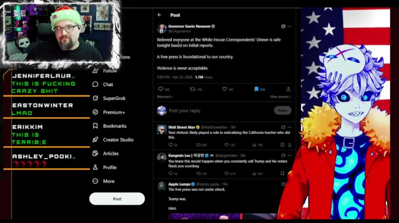More options on Kangmin Lee's comment
The image size is (399, 223).
[x=290, y=155]
